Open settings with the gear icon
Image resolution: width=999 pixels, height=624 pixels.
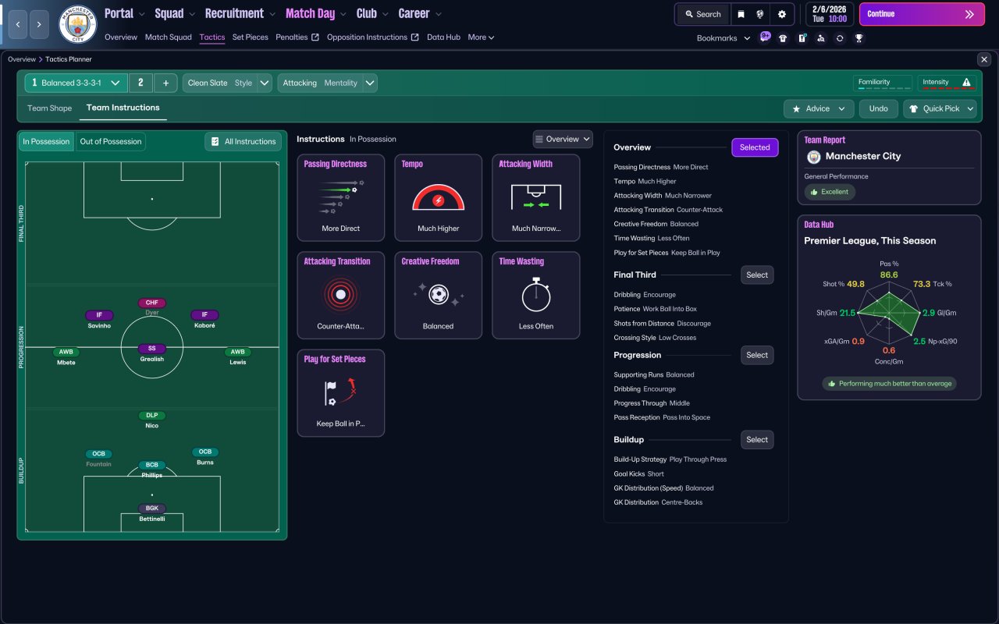click(x=781, y=14)
